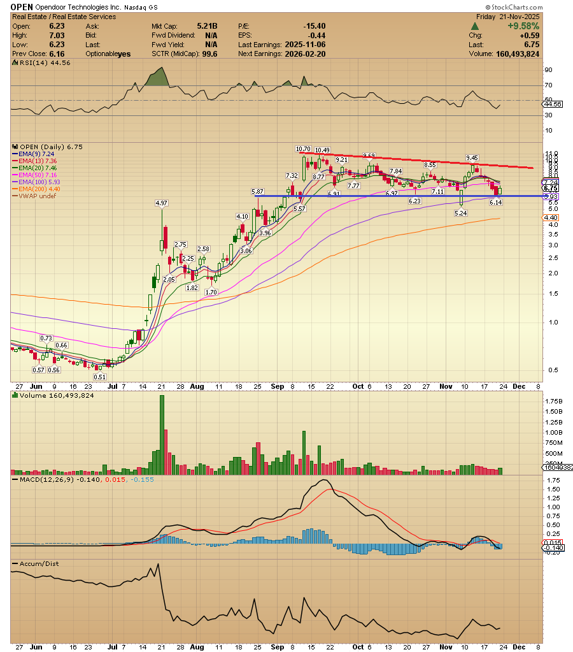Click the Last: 6.75 value in header
The height and width of the screenshot is (652, 573).
(x=532, y=45)
